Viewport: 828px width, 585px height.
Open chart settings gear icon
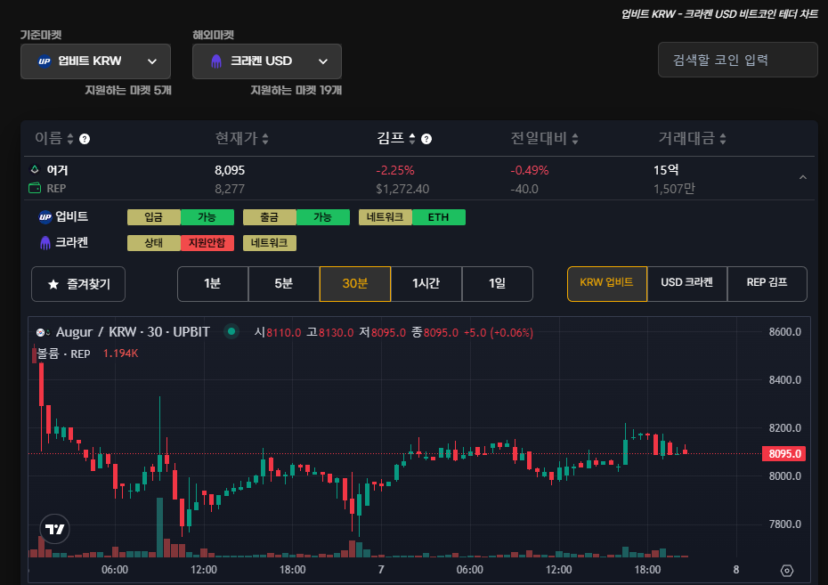787,570
